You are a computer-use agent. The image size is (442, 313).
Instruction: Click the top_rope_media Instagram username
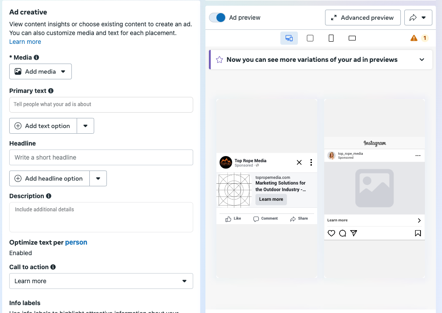pos(350,154)
